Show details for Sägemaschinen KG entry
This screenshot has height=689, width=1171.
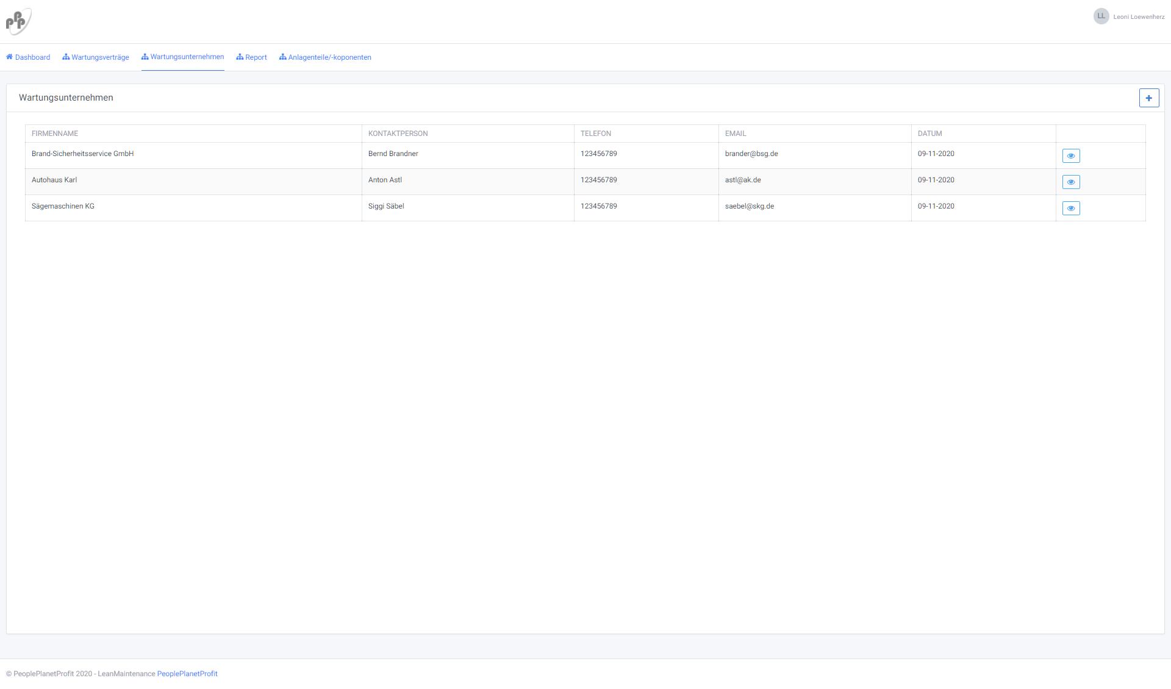(1070, 209)
